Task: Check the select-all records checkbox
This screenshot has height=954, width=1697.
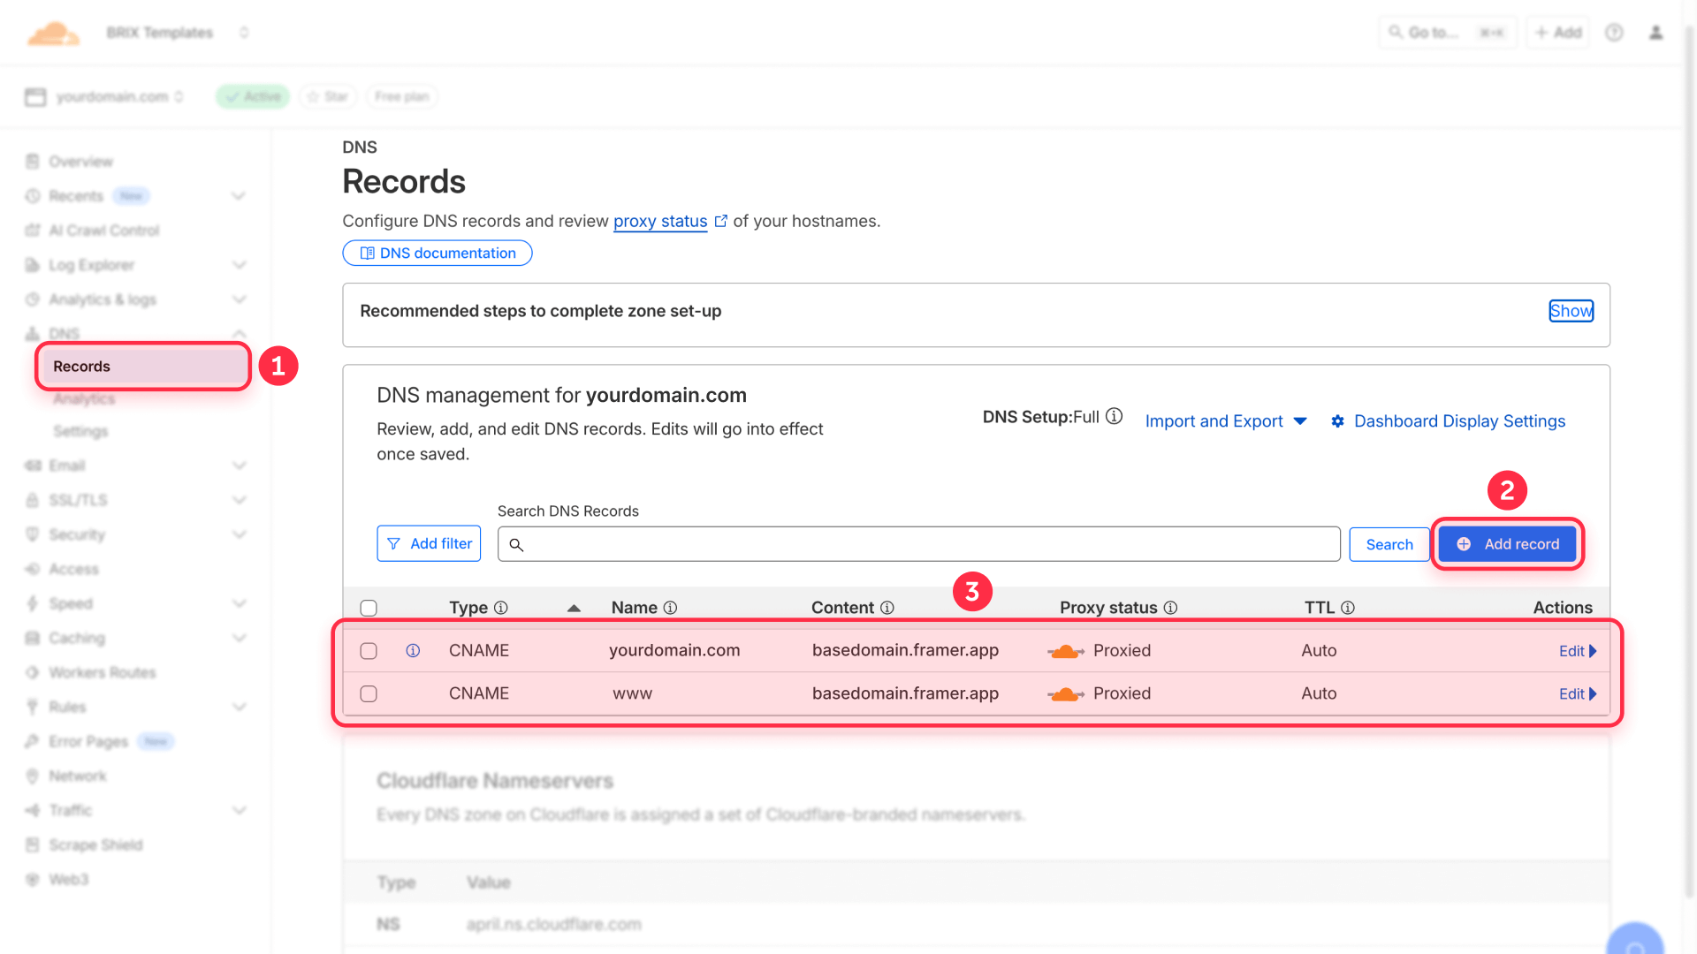Action: (x=369, y=608)
